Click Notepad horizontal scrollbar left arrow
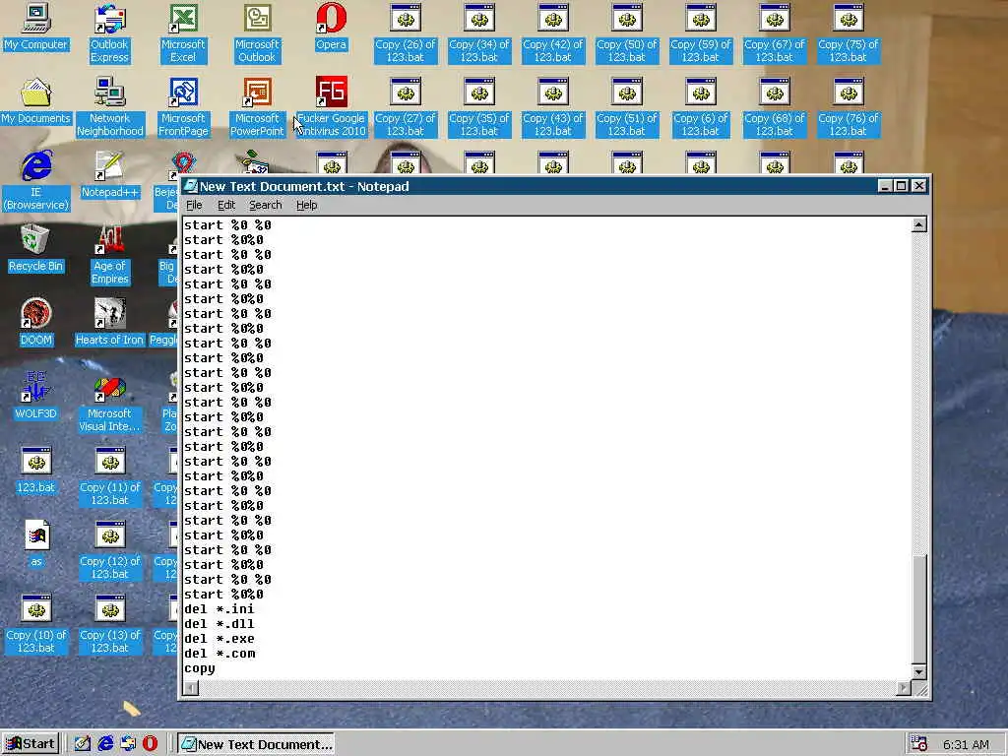The height and width of the screenshot is (756, 1008). click(191, 688)
